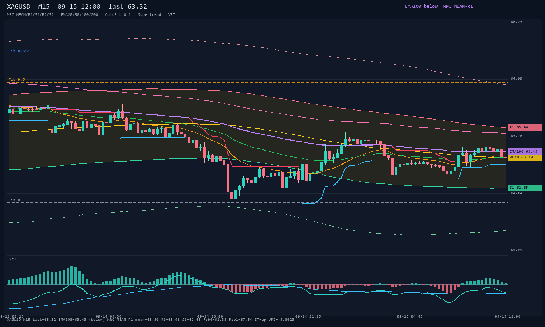Click the yellow 'MEAN 63.30' price tag
Screen dimensions: 545x327
point(525,158)
